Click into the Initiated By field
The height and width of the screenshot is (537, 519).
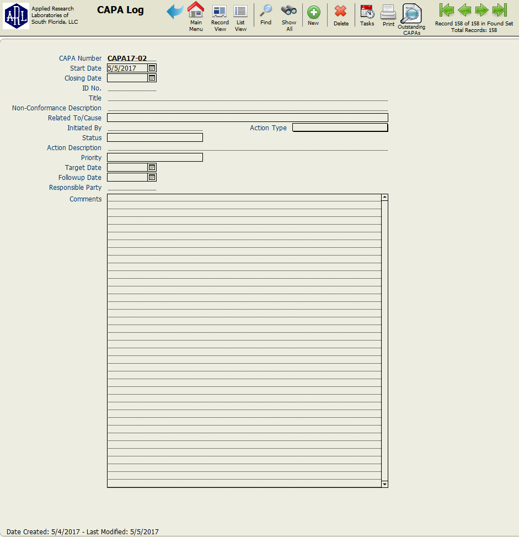point(155,127)
